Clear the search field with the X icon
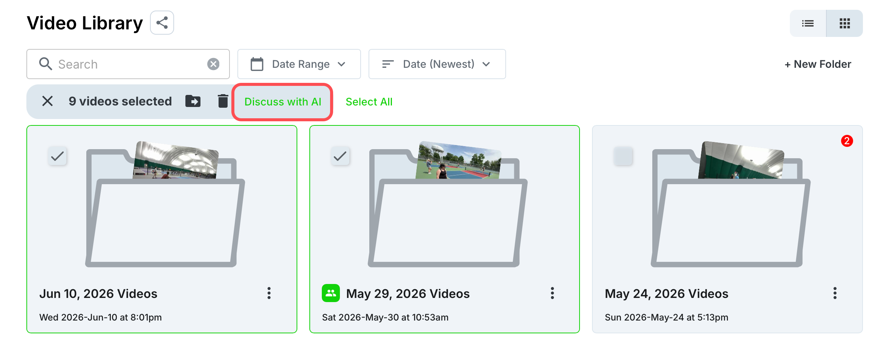The image size is (878, 342). [213, 64]
